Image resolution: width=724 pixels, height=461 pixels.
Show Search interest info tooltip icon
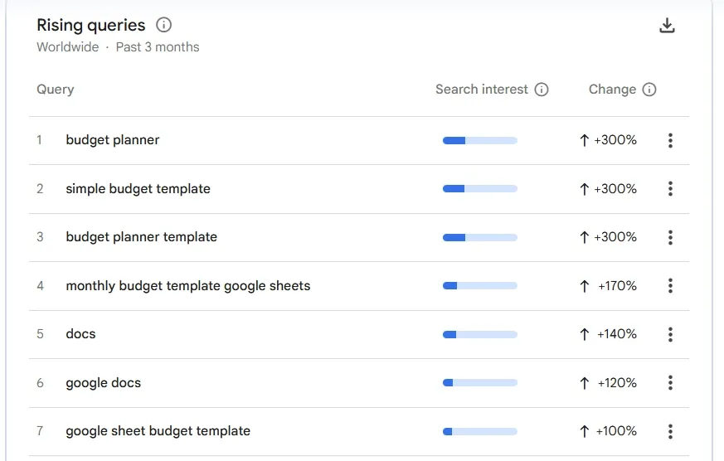tap(542, 89)
